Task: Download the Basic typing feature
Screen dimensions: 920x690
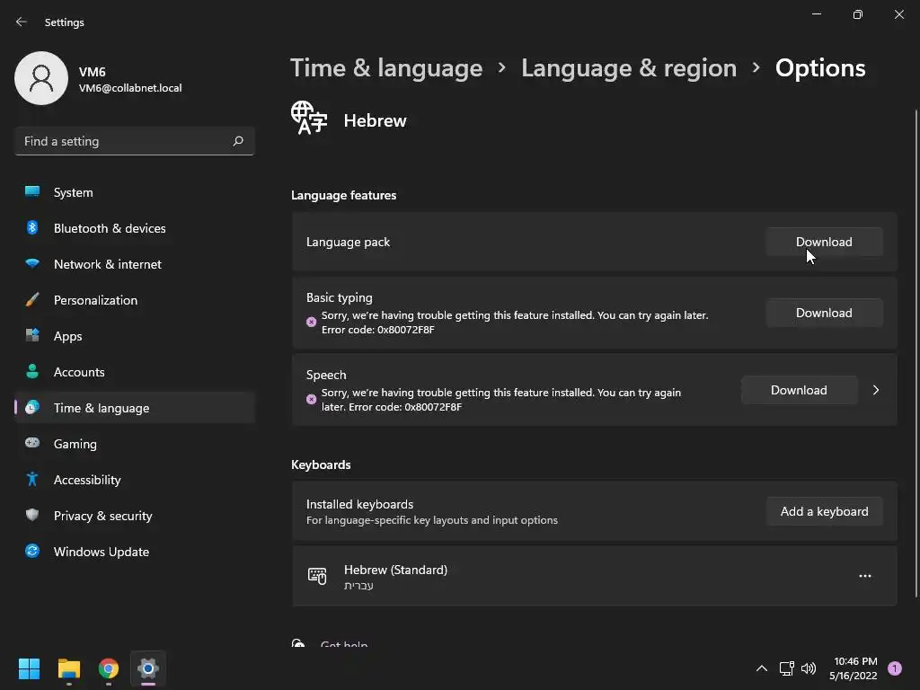Action: coord(824,313)
